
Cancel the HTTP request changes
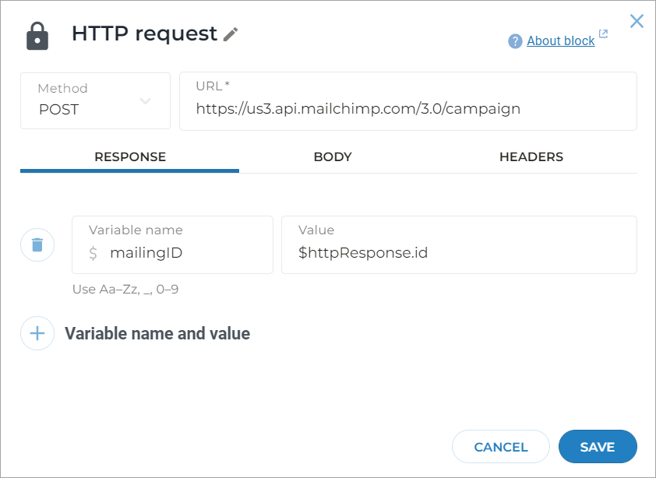500,446
